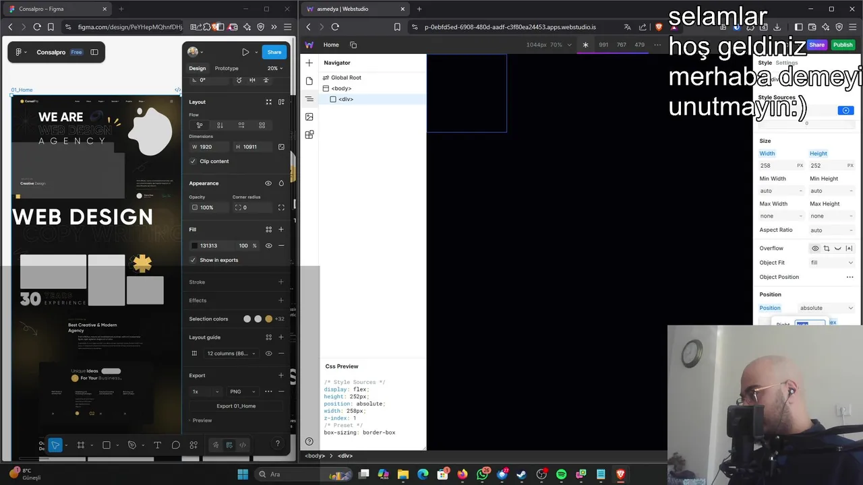This screenshot has height=485, width=863.
Task: Open 12 columns layout guide dropdown
Action: click(x=231, y=353)
